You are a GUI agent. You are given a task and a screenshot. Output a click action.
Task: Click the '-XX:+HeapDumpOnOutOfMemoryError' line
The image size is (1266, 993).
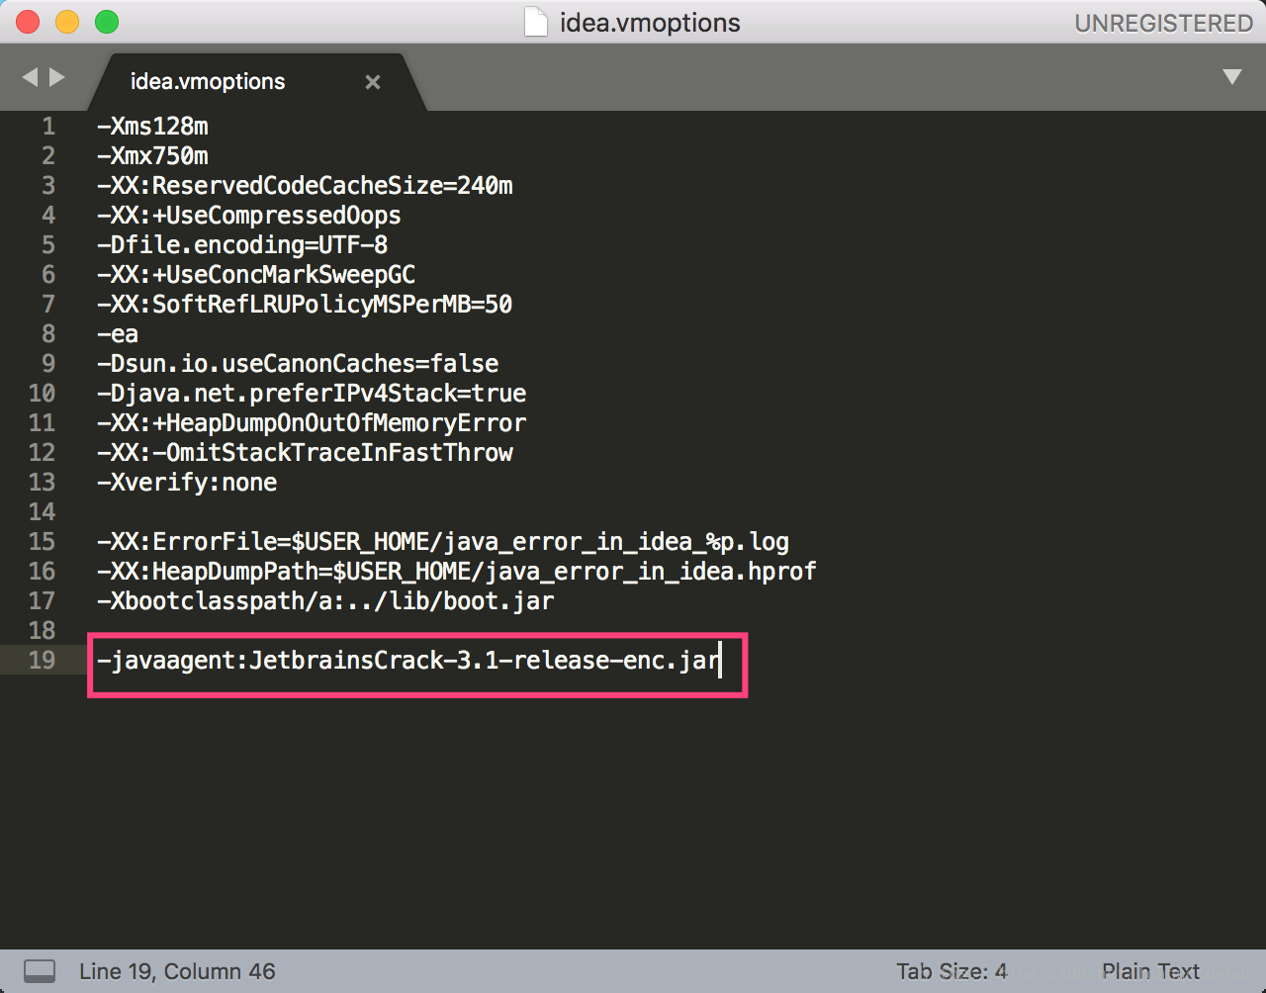coord(312,423)
